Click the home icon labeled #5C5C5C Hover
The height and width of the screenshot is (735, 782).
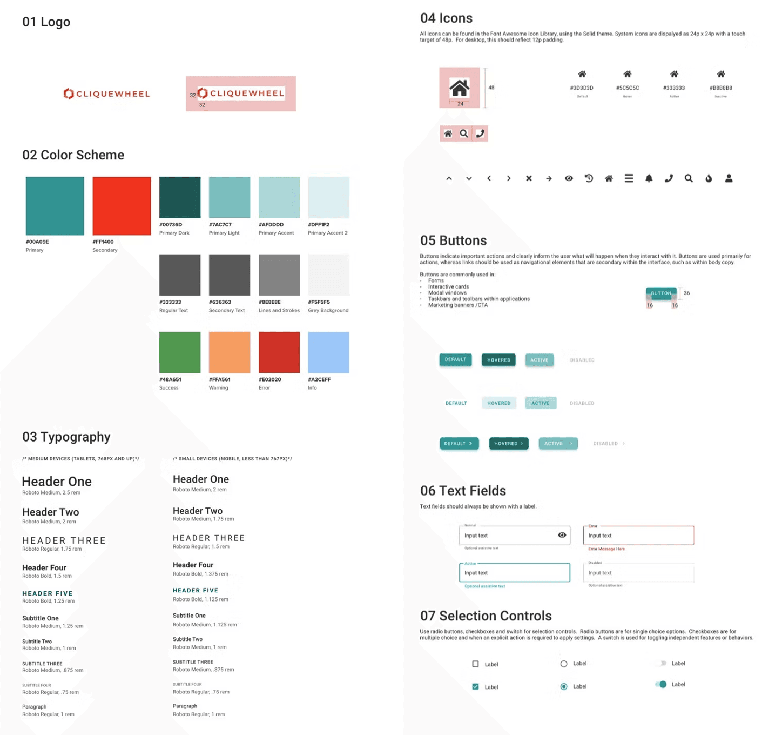[x=627, y=74]
